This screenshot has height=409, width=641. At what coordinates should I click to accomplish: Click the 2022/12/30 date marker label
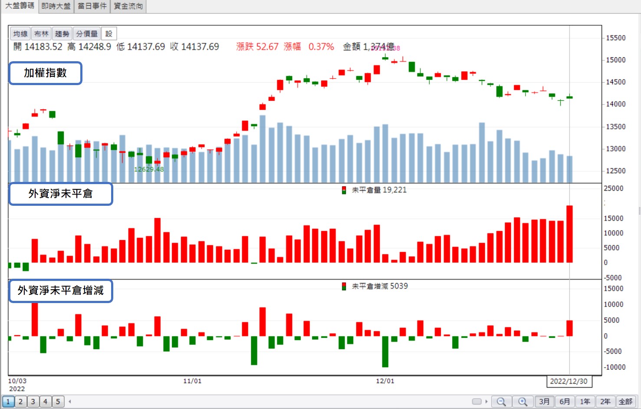569,381
